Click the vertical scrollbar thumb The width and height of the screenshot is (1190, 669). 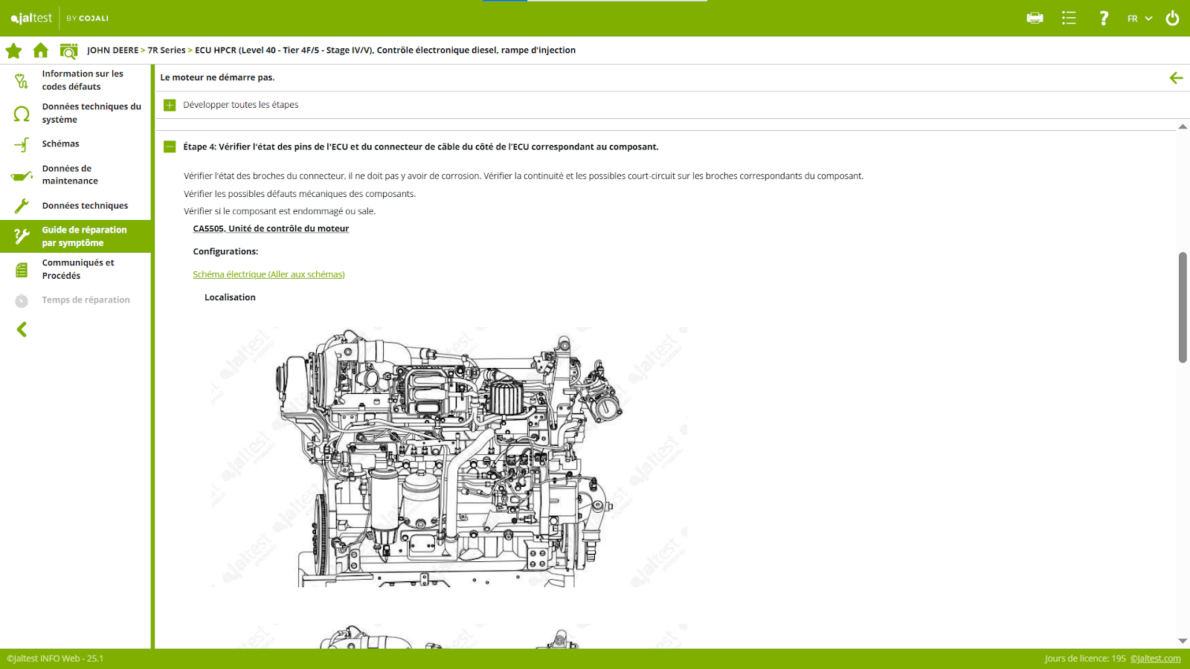click(x=1183, y=307)
